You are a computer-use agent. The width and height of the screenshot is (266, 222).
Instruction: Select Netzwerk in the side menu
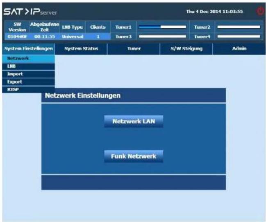click(29, 59)
